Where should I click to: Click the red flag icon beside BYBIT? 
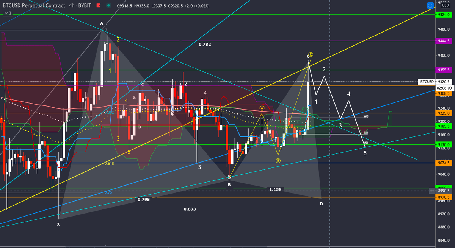(x=99, y=6)
